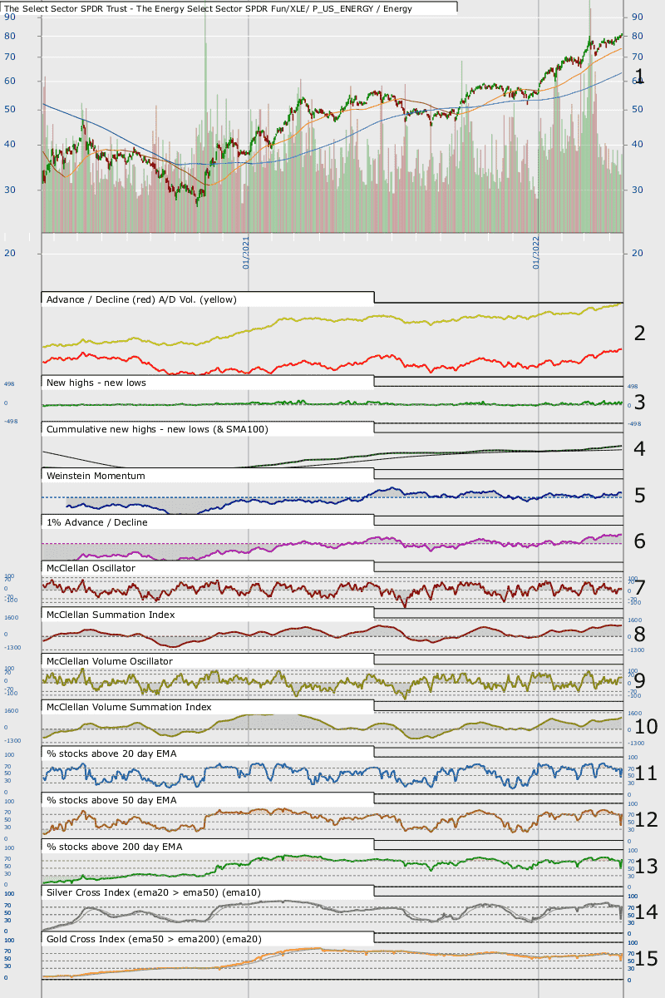The height and width of the screenshot is (998, 665).
Task: Click the '% stocks above 50 day EMA' label
Action: coord(112,800)
